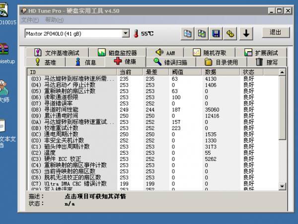
Task: Click data value 35060 in seek time row
Action: [x=212, y=110]
